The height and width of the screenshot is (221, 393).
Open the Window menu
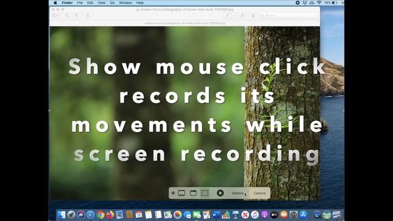point(125,2)
